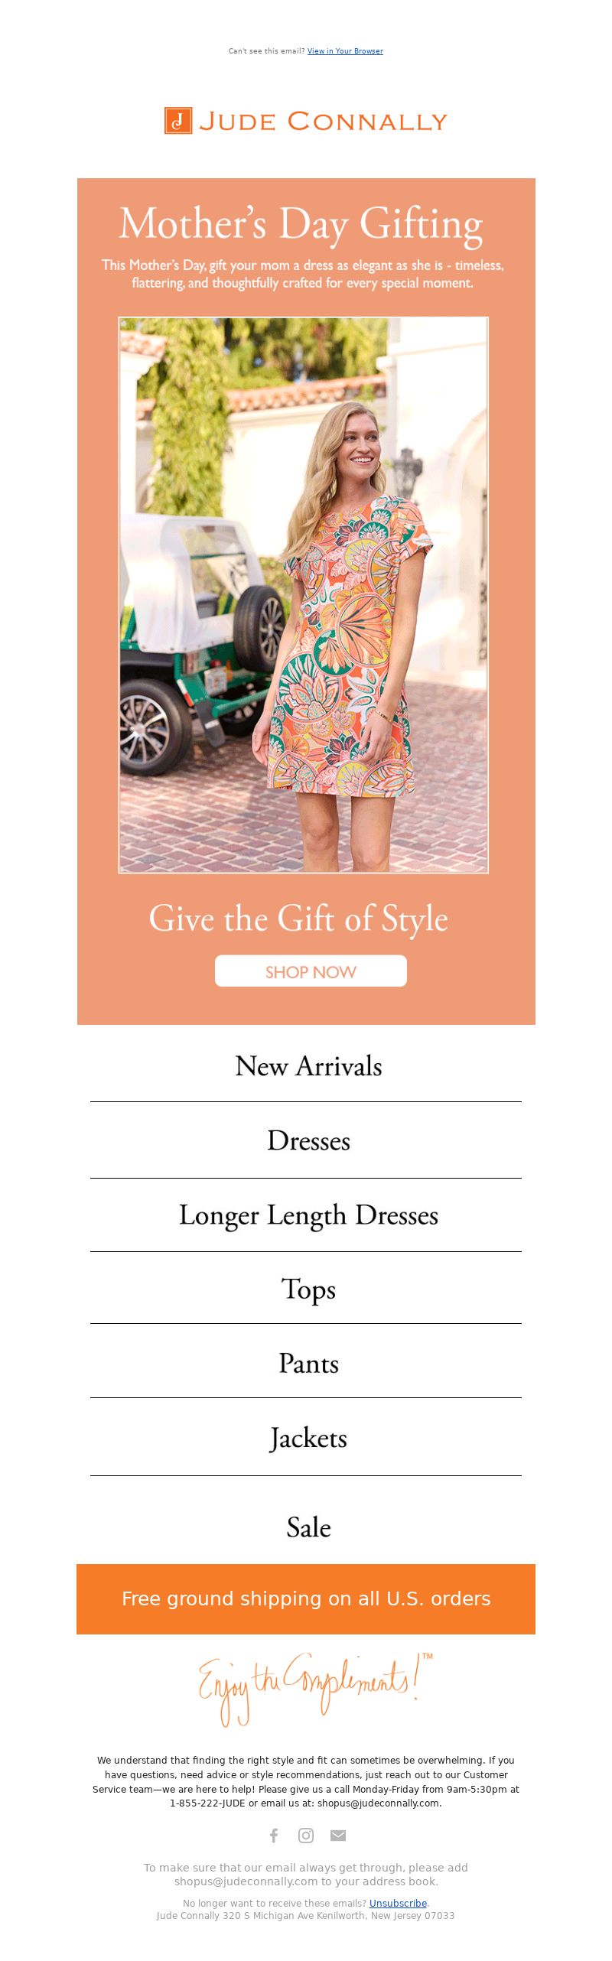Go to Longer Length Dresses
Image resolution: width=612 pixels, height=1961 pixels.
click(x=308, y=1215)
